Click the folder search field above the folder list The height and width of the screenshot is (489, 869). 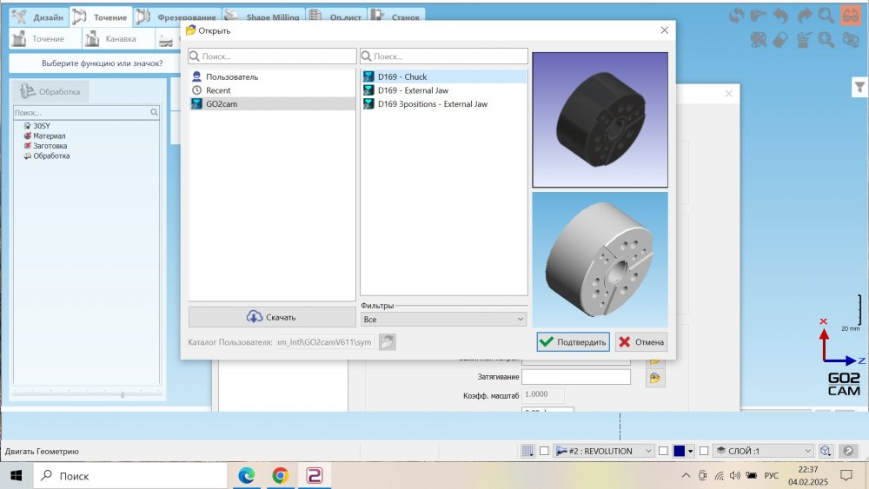[x=272, y=56]
